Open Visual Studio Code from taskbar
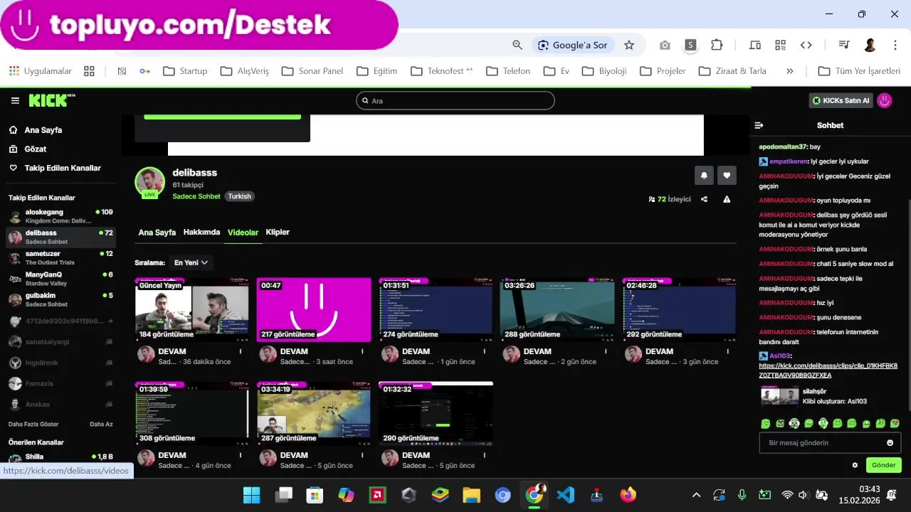Viewport: 911px width, 512px height. pos(566,495)
